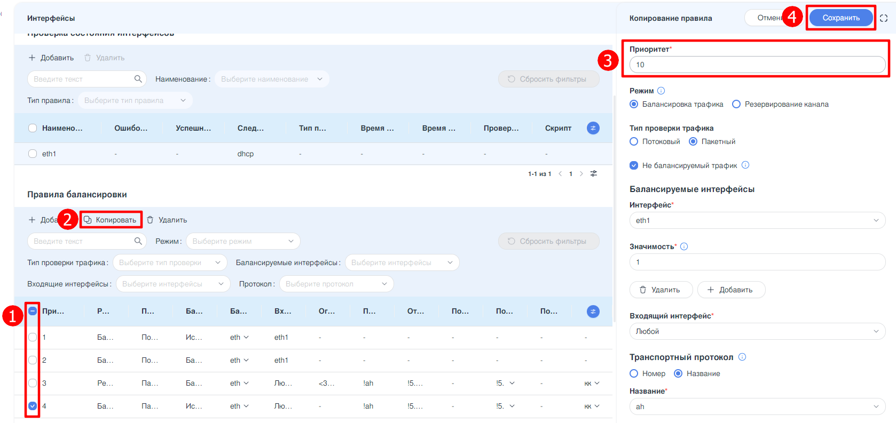Open the Режим filter dropdown

(x=243, y=241)
